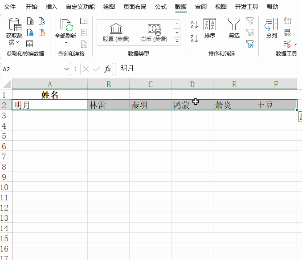Sort ascending with the A-Z icon
Viewport: 302px width, 260px height.
coord(194,24)
